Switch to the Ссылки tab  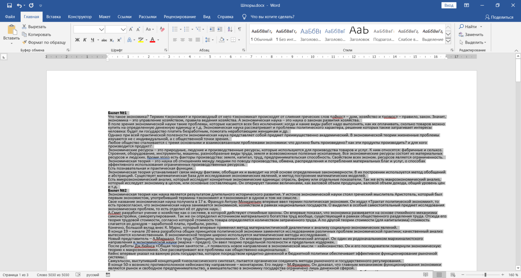[124, 17]
